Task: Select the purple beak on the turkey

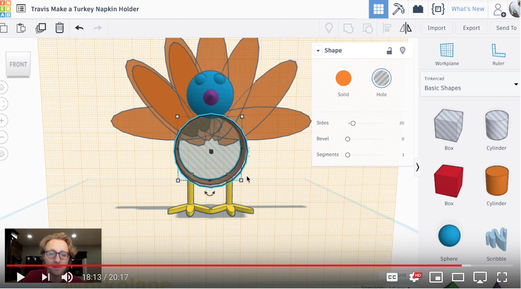Action: coord(211,98)
